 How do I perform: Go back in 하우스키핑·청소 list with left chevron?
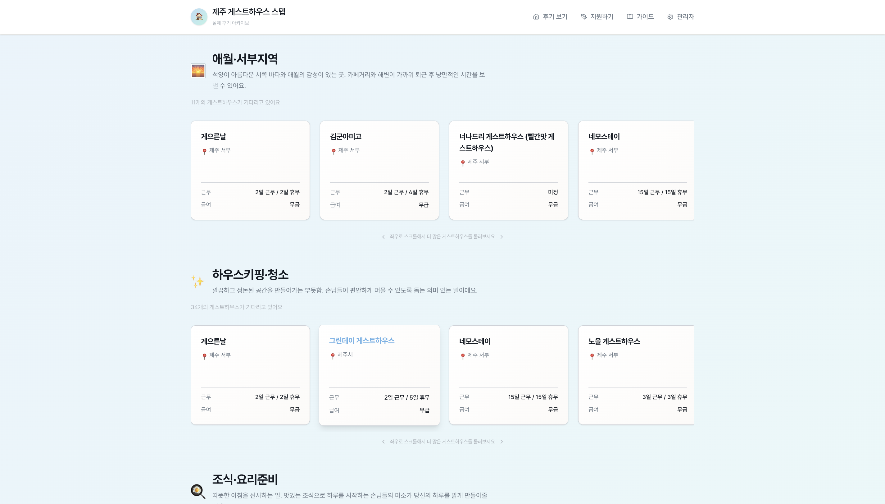[x=383, y=442]
